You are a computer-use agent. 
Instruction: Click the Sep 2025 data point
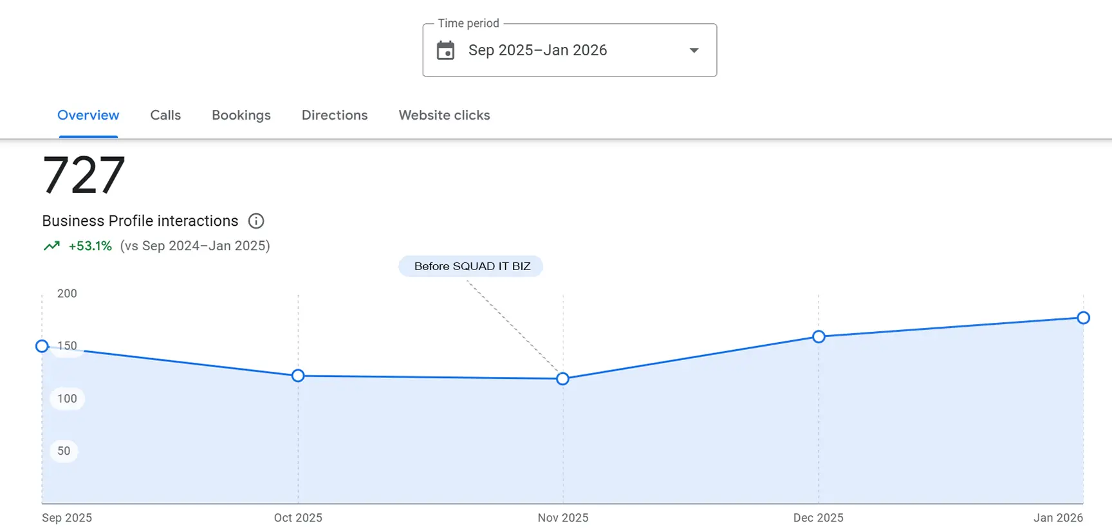(x=42, y=347)
